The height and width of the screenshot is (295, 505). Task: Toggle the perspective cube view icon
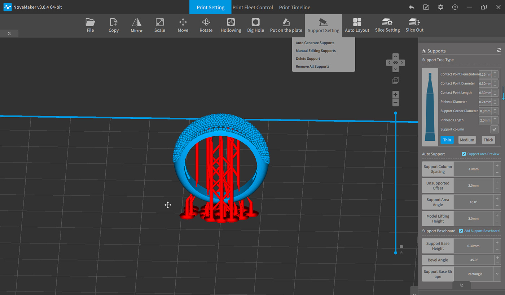395,81
